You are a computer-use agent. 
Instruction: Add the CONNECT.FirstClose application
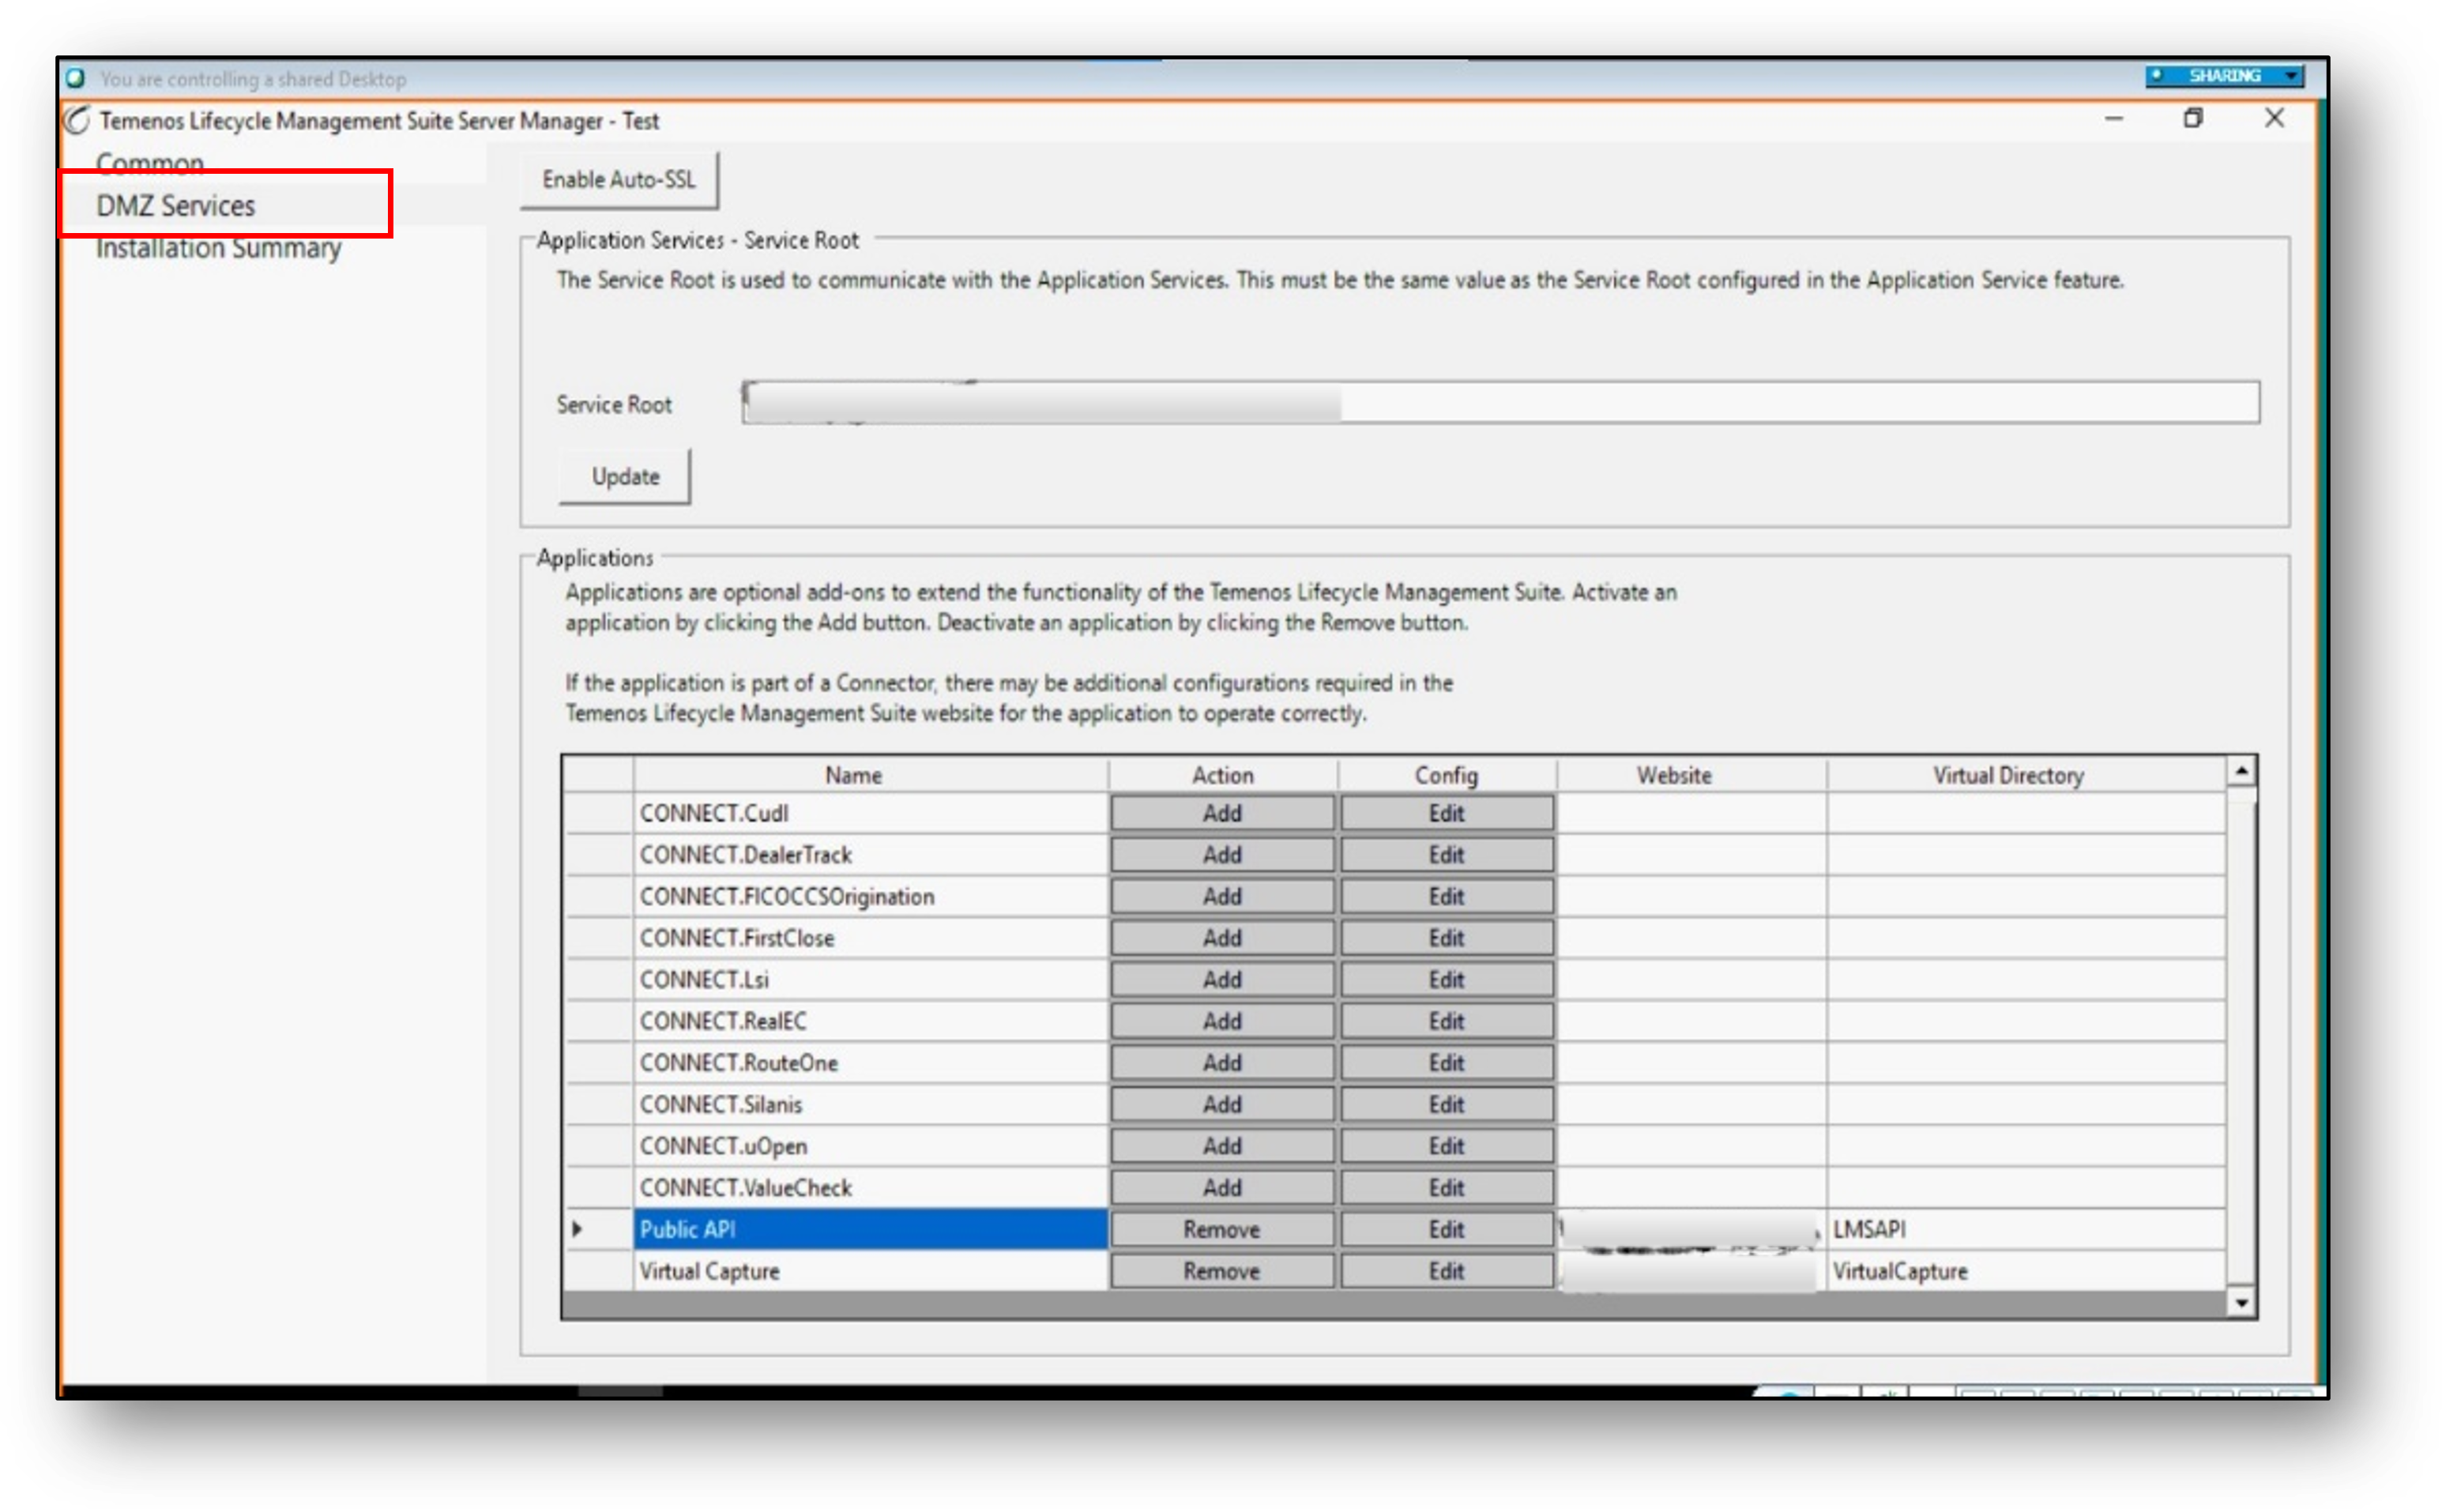pyautogui.click(x=1222, y=938)
